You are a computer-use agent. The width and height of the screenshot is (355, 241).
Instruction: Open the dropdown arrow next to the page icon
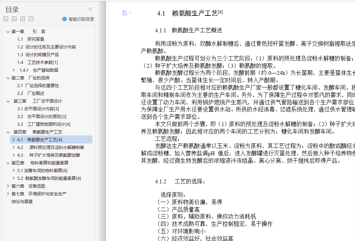point(130,13)
